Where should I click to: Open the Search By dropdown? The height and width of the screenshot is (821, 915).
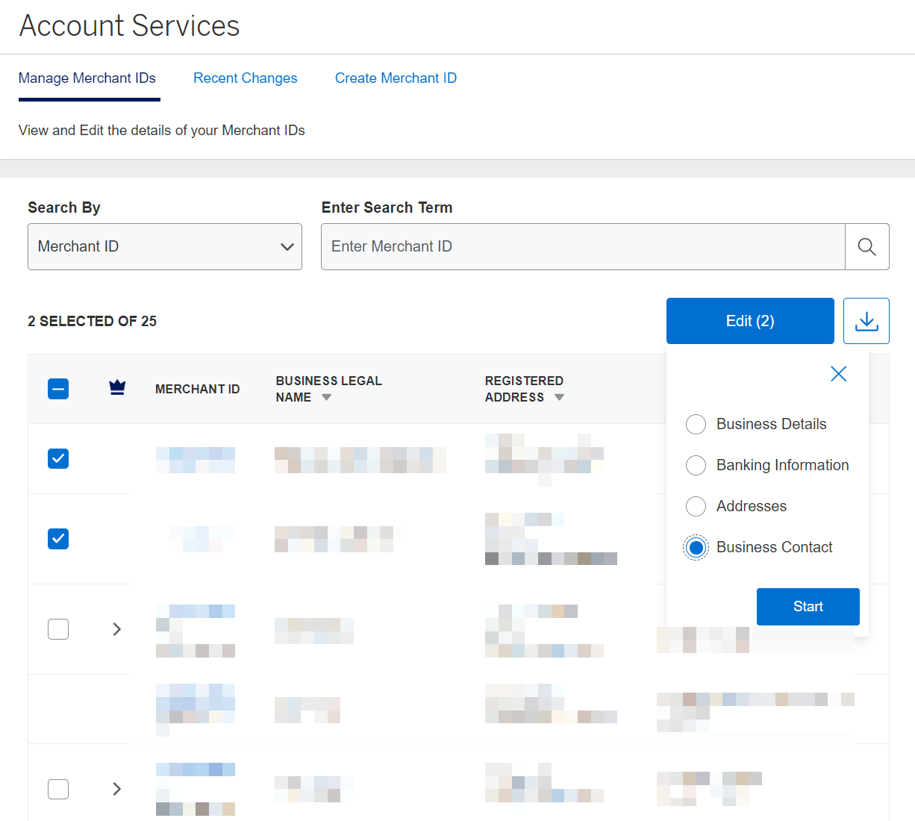tap(164, 246)
